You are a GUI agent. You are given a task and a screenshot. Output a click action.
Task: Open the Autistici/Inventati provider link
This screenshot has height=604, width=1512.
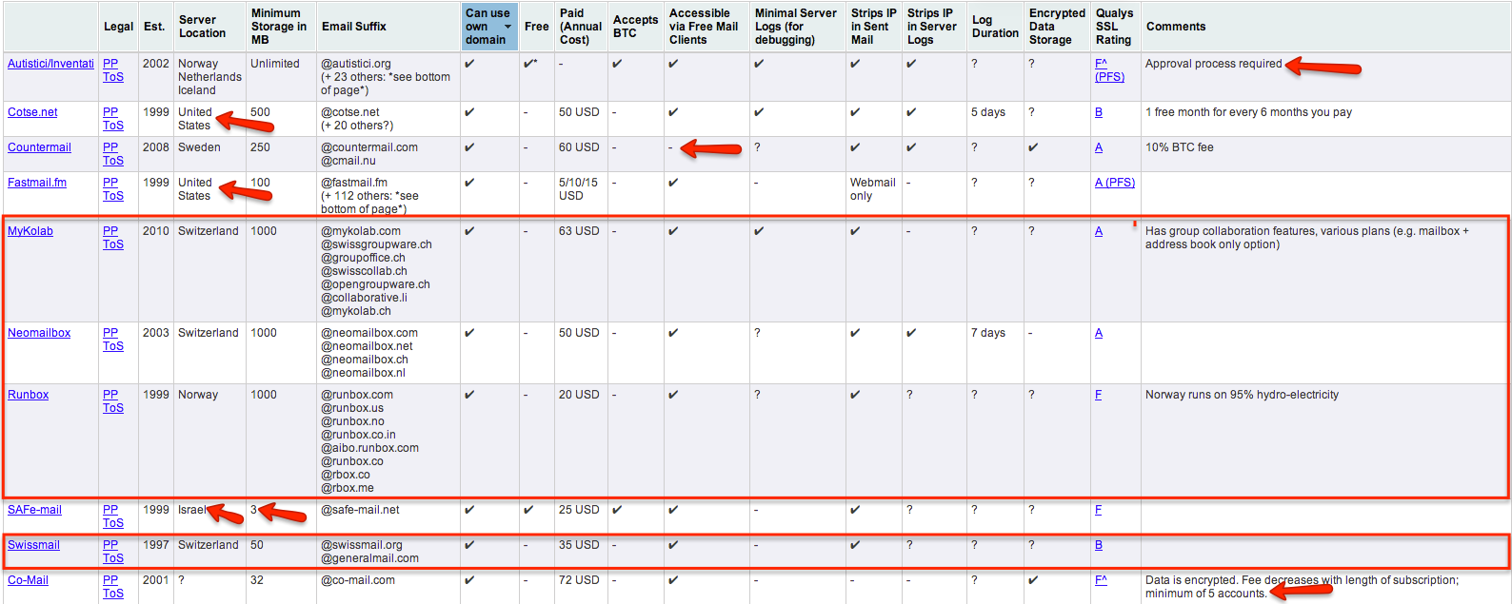[50, 64]
